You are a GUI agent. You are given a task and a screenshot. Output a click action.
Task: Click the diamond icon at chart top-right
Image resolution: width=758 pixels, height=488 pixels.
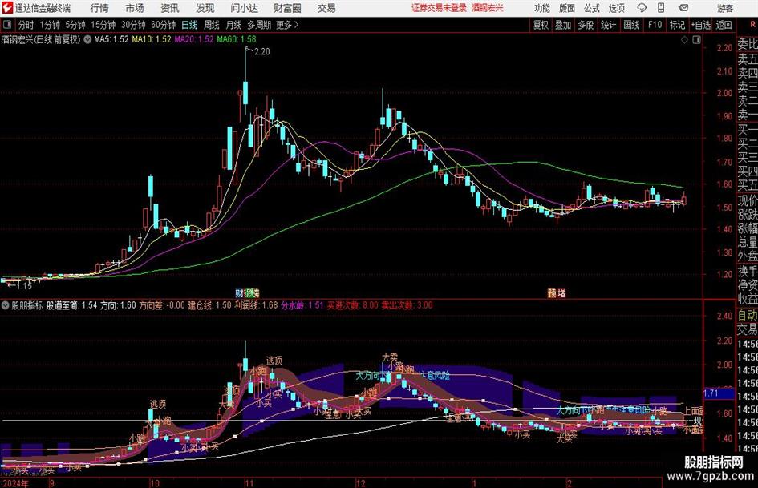coord(684,40)
